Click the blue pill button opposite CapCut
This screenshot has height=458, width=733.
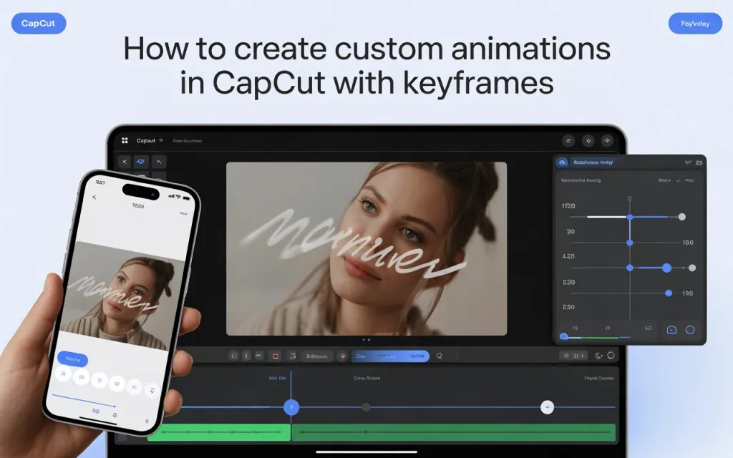(695, 24)
